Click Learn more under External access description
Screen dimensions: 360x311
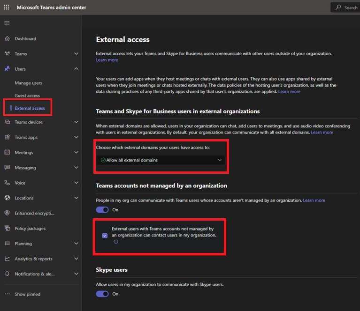coord(107,60)
